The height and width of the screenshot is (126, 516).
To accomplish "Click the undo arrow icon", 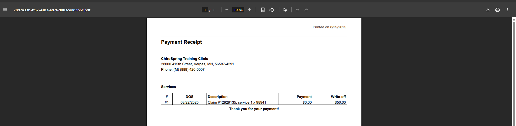I will pos(298,10).
